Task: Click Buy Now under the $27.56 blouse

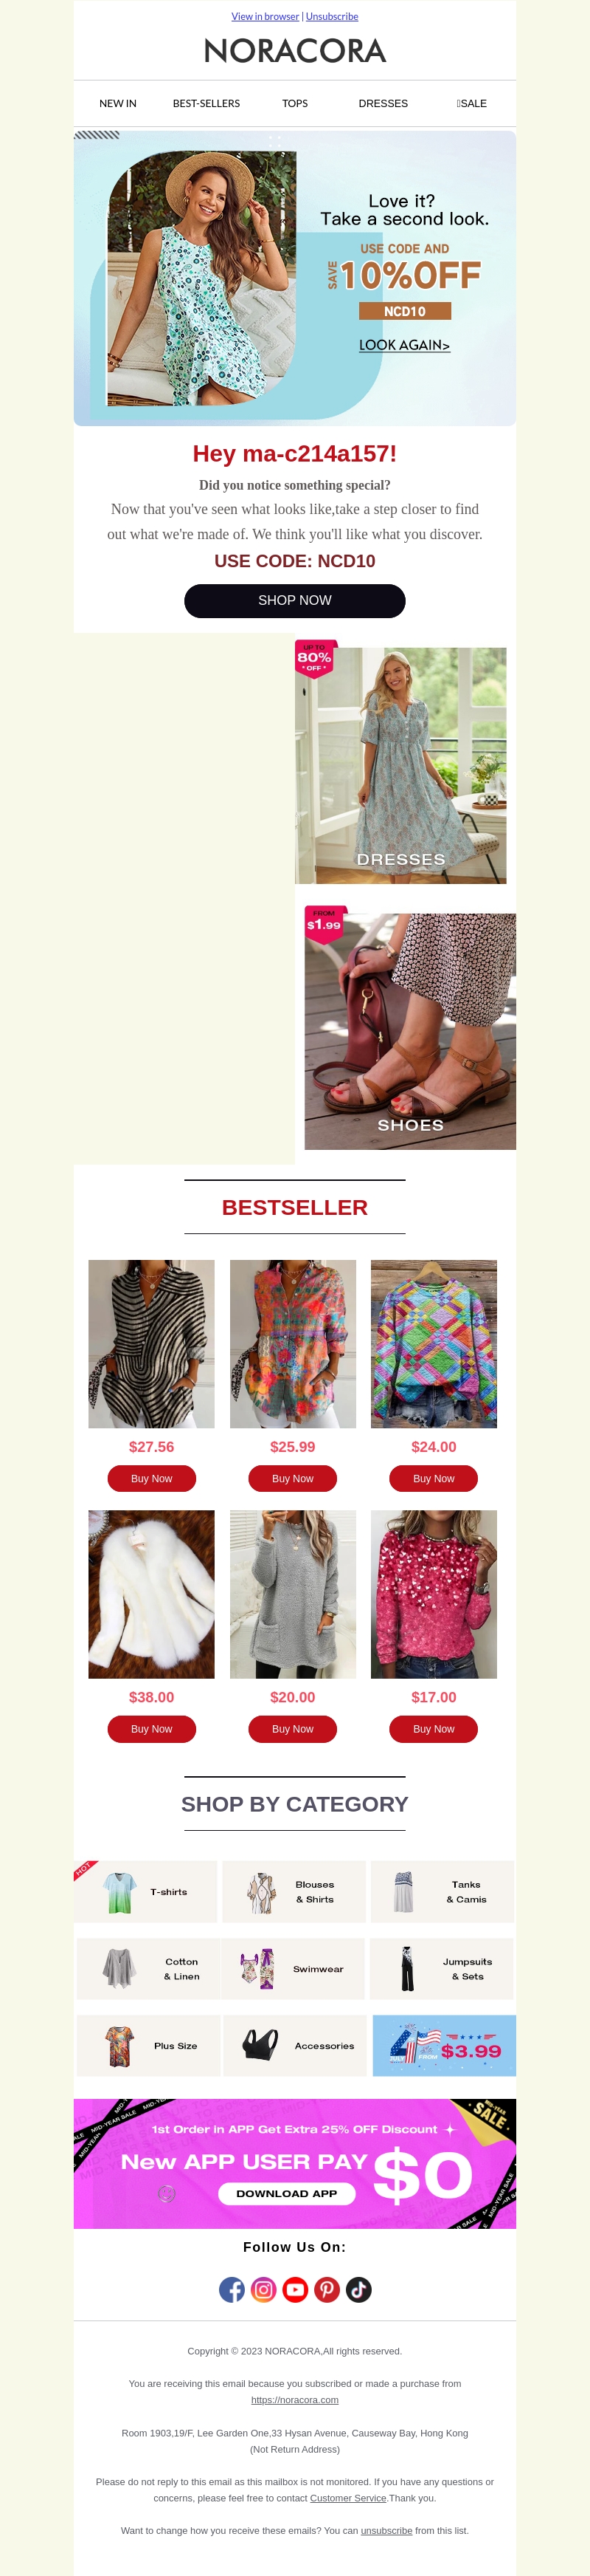Action: point(152,1478)
